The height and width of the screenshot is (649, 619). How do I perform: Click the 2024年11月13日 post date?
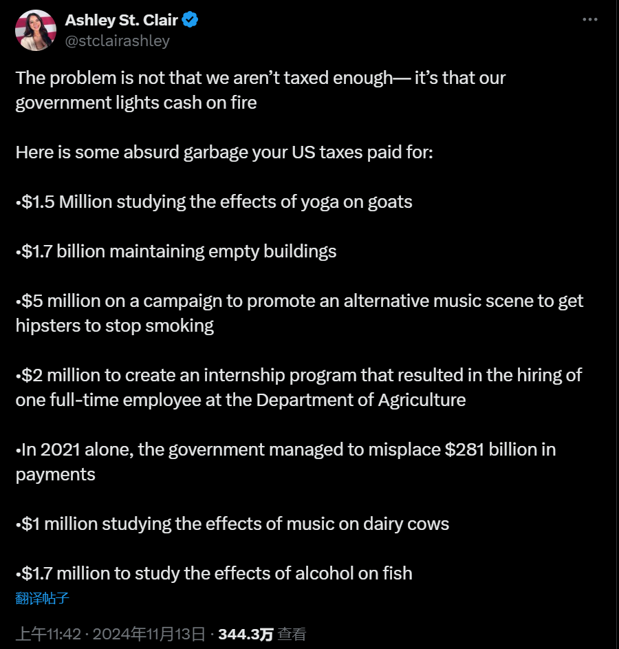pyautogui.click(x=149, y=634)
